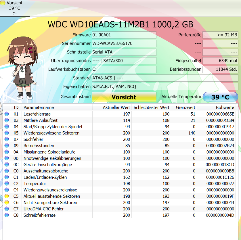Viewport: 241px width, 240px height.
Task: Click the Grenzwert value 140
Action: [x=192, y=133]
